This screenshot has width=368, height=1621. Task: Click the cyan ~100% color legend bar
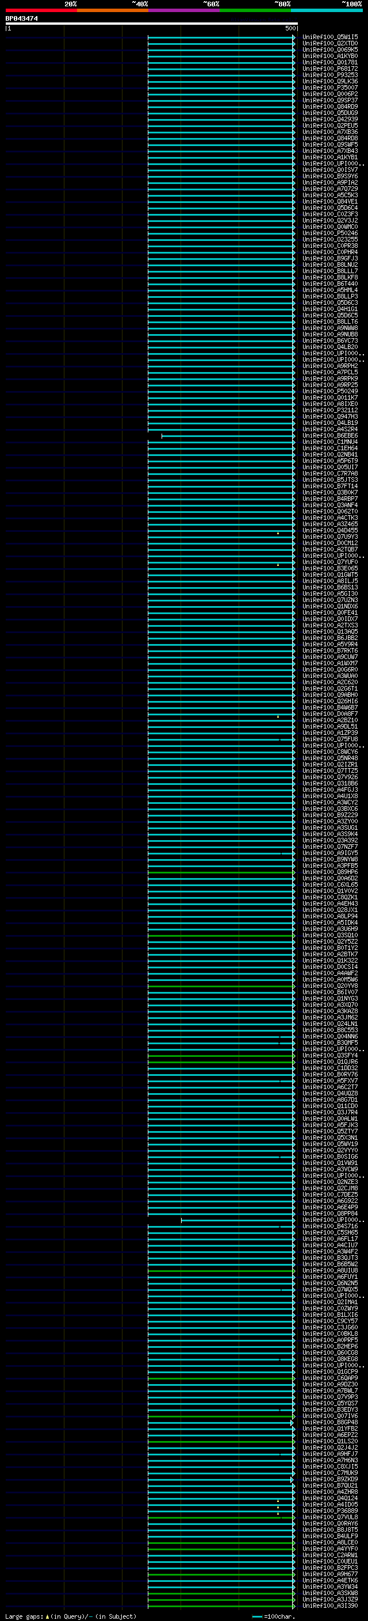tap(327, 10)
